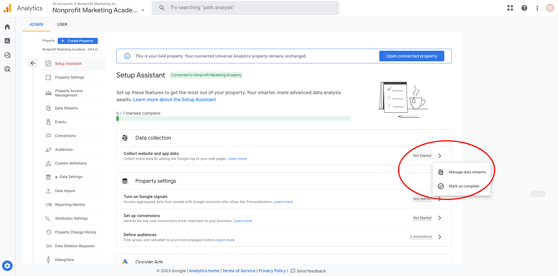Open the Reports bar-chart icon
The height and width of the screenshot is (276, 558).
[x=7, y=41]
